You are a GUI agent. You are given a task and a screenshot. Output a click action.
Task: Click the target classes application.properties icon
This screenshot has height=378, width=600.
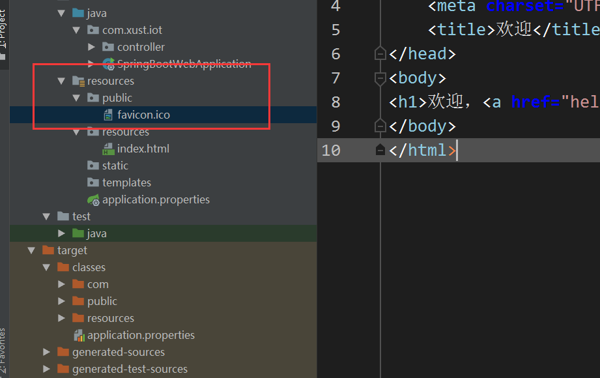78,335
